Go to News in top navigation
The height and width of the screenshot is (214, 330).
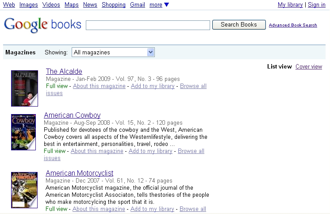coord(90,4)
